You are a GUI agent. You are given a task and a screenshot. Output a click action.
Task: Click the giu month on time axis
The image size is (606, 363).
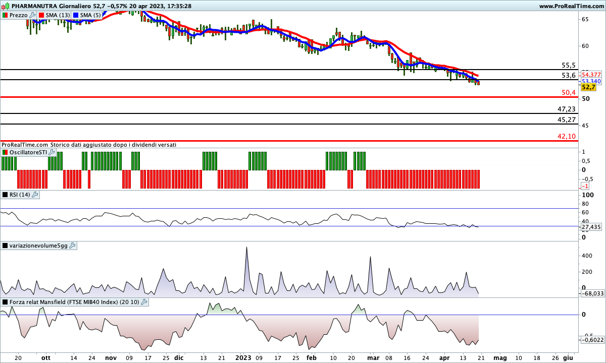[568, 357]
